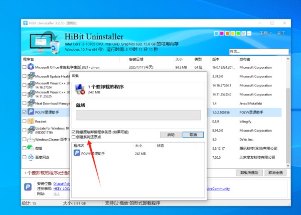The width and height of the screenshot is (301, 215).
Task: Sort by 类型 column header
Action: [198, 59]
